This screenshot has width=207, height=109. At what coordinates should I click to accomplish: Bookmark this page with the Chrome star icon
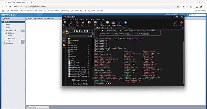pyautogui.click(x=178, y=7)
